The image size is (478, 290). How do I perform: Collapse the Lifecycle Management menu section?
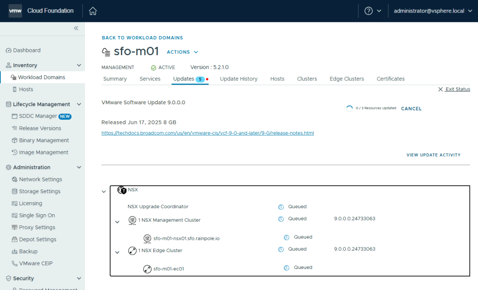tap(78, 104)
